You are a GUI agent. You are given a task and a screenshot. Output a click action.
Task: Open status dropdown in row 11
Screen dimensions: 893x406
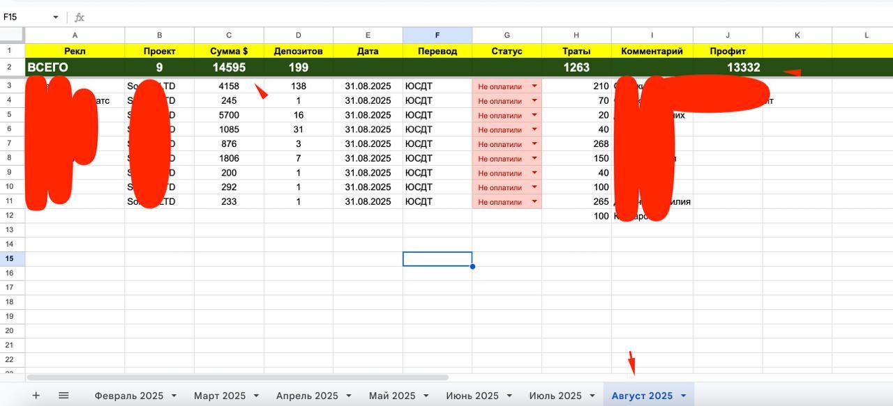point(534,202)
